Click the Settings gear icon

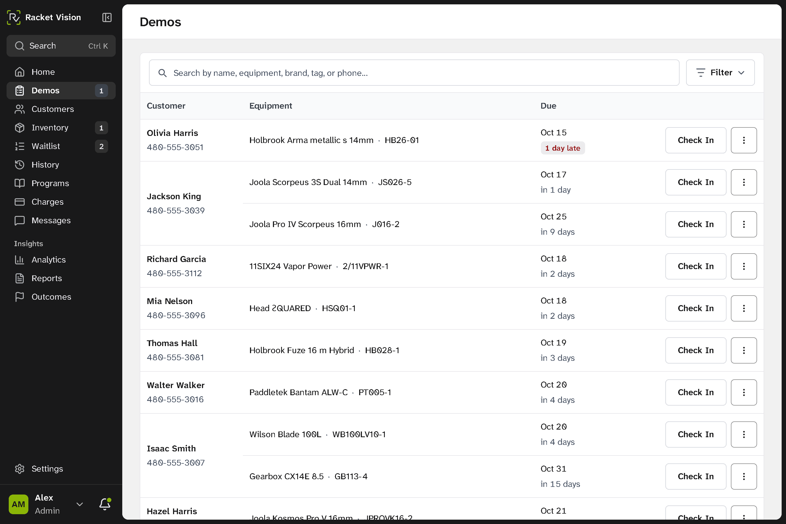(20, 469)
